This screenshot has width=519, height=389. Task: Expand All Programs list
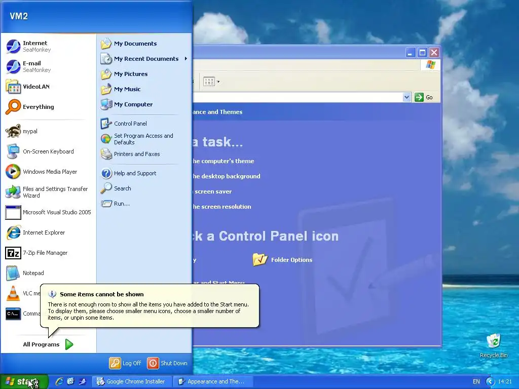[48, 344]
